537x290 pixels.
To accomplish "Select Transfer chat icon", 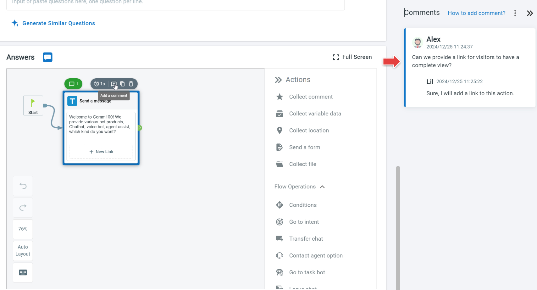I will coord(280,239).
